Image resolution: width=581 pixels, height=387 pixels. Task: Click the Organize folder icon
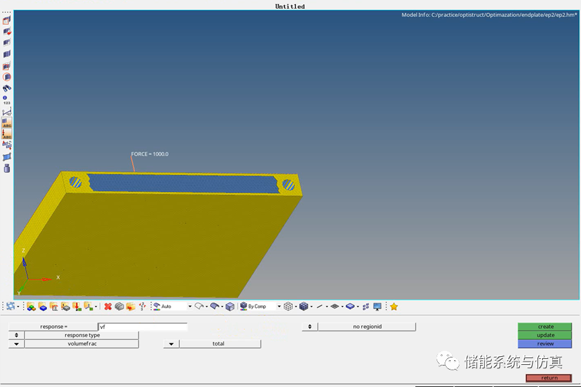coord(131,307)
